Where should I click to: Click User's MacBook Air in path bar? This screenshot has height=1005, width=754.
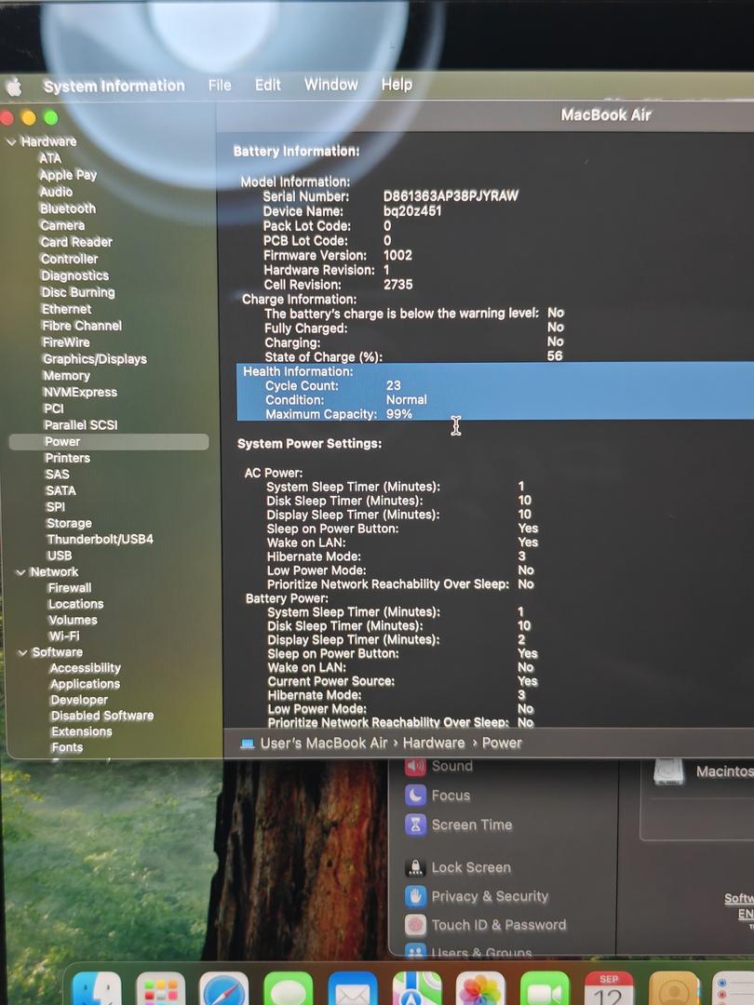[324, 744]
